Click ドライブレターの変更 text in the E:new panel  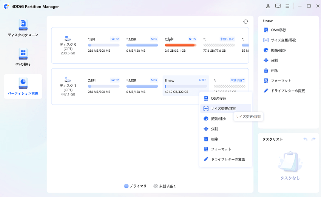288,91
